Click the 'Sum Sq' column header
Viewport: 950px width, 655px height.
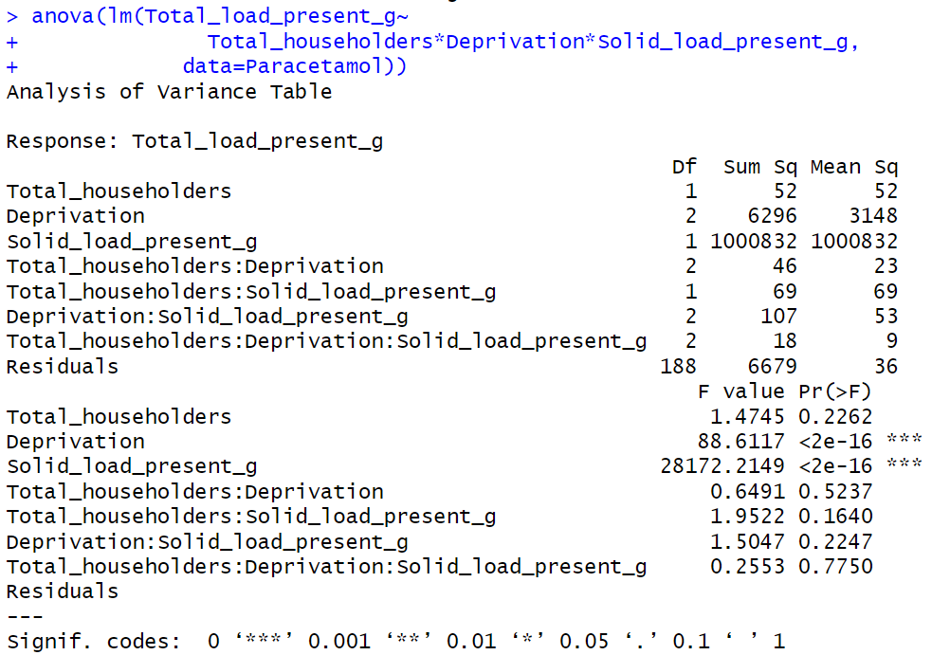pos(759,167)
